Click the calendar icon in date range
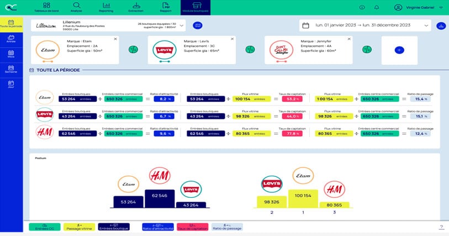The height and width of the screenshot is (236, 449). pyautogui.click(x=305, y=25)
